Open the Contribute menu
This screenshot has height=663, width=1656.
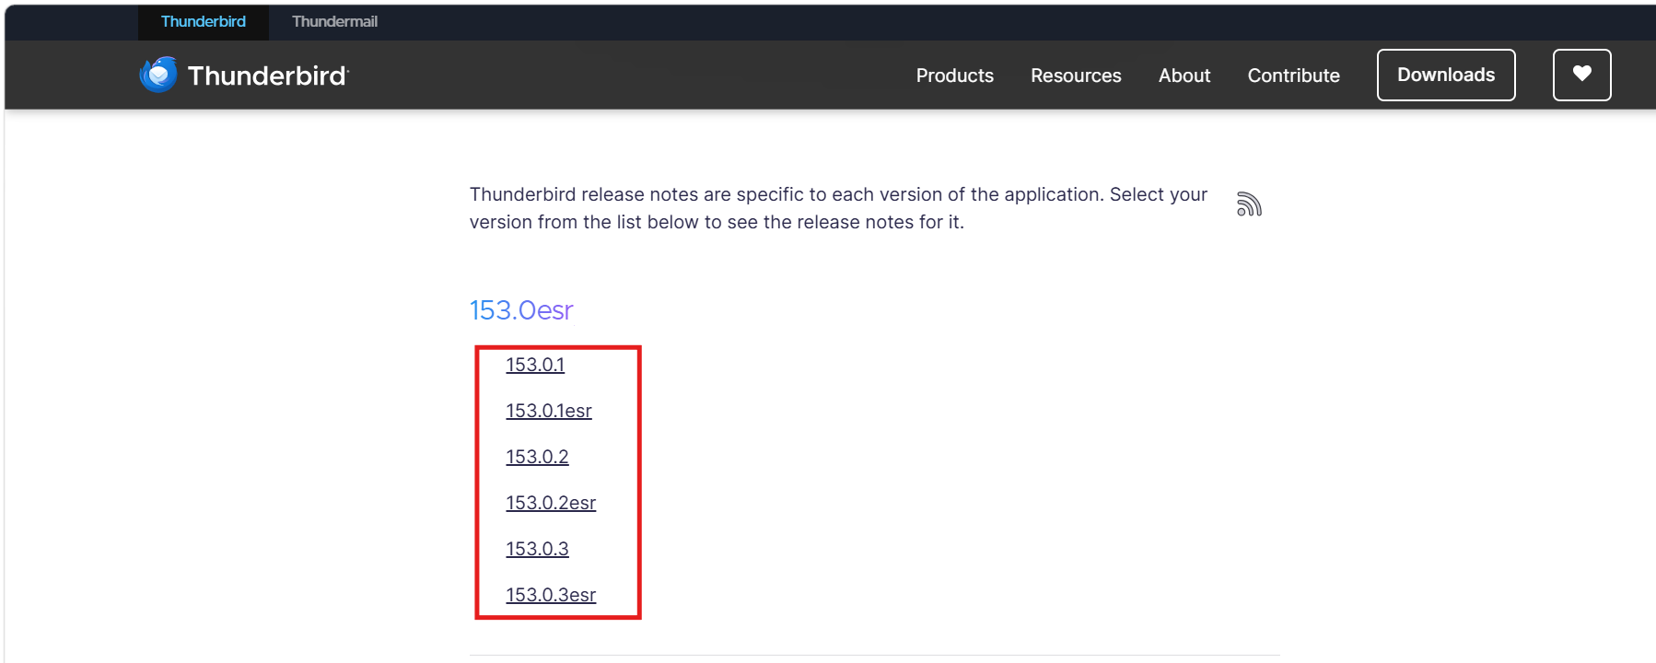pyautogui.click(x=1293, y=76)
